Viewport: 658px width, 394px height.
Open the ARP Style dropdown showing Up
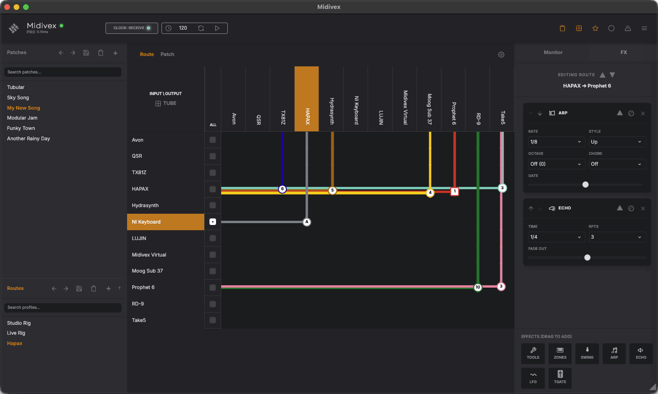[x=617, y=142]
